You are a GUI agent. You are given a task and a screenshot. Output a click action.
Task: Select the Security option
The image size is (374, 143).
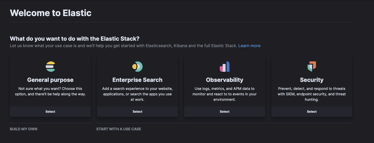(x=312, y=112)
